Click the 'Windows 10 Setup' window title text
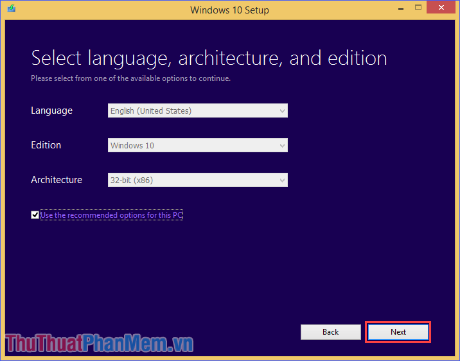This screenshot has height=361, width=460. (x=230, y=10)
